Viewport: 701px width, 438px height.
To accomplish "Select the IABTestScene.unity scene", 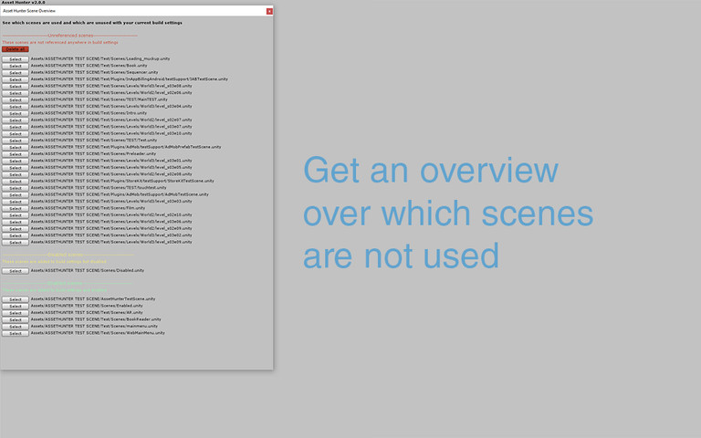I will point(16,79).
